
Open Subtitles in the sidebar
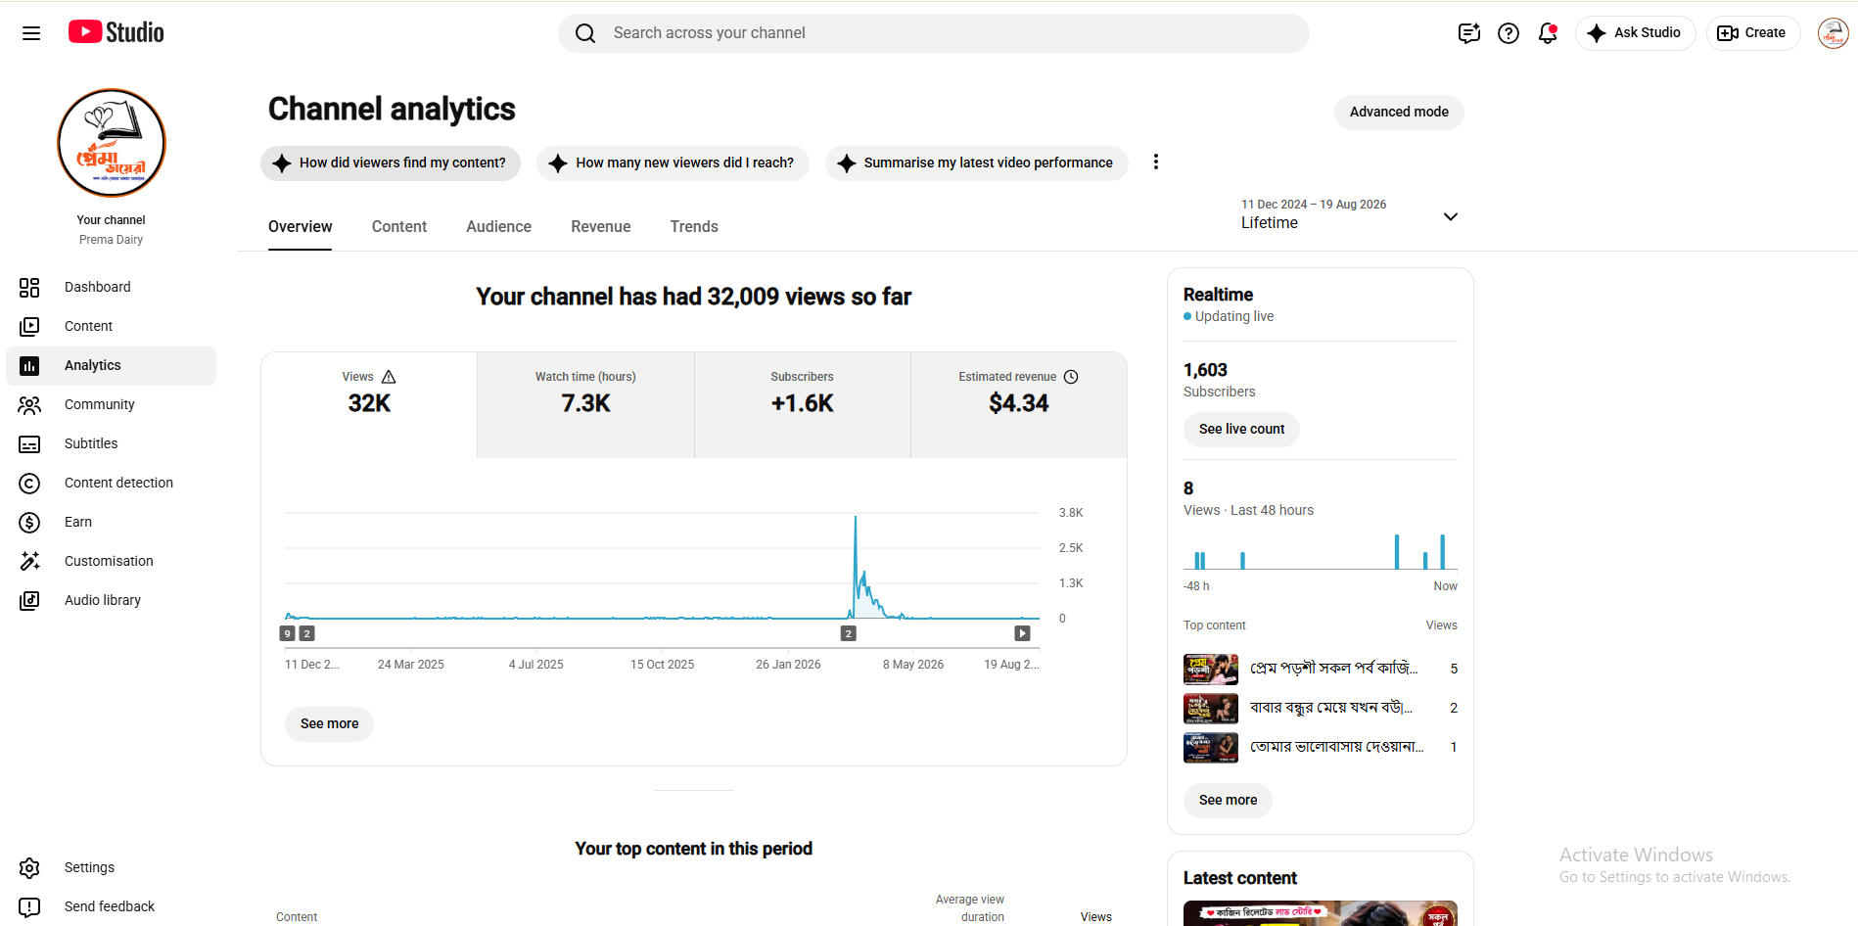[111, 443]
